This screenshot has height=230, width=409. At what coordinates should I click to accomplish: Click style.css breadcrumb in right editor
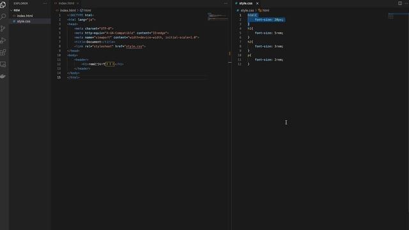pyautogui.click(x=247, y=10)
